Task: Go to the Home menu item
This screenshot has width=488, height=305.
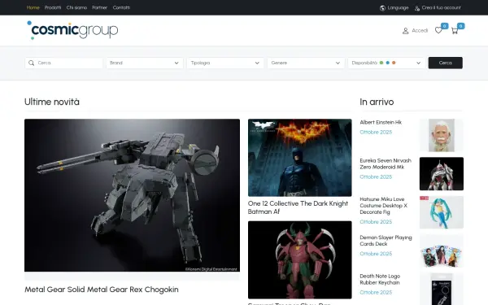Action: [33, 7]
